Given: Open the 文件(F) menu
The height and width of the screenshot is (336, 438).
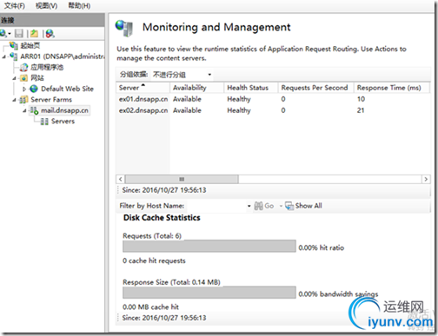Looking at the screenshot, I should [x=15, y=6].
